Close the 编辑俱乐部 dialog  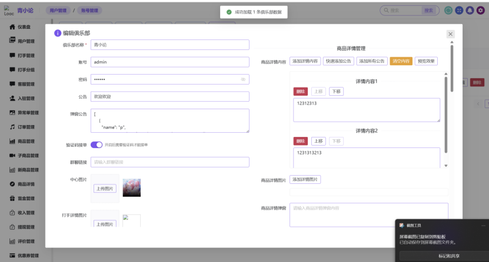click(x=450, y=34)
